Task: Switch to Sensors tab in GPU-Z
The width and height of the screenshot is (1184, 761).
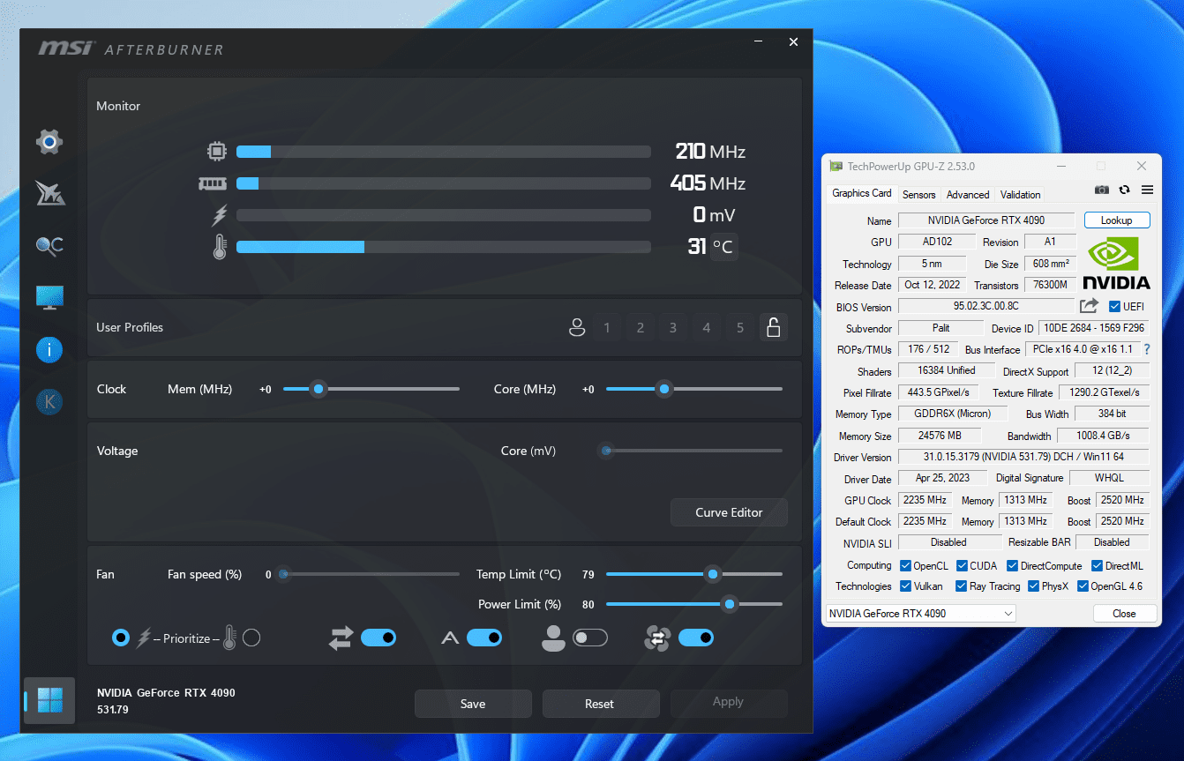Action: (x=919, y=195)
